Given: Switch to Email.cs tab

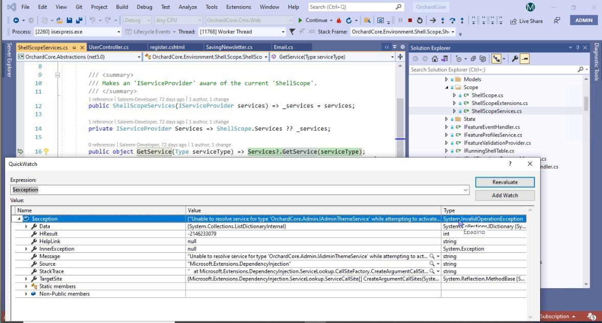Looking at the screenshot, I should pyautogui.click(x=283, y=47).
